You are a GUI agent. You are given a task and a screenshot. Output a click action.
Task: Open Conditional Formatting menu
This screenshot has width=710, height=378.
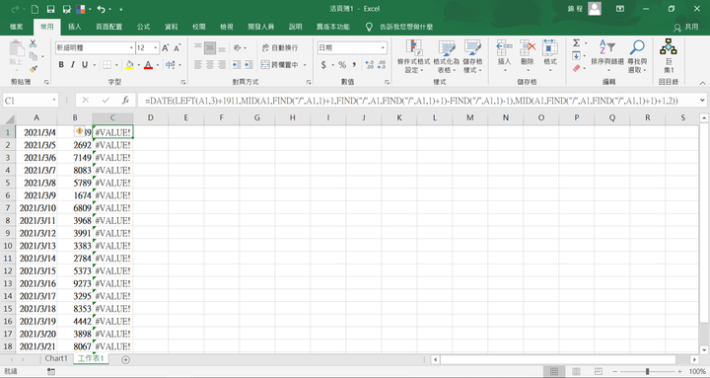pos(413,56)
